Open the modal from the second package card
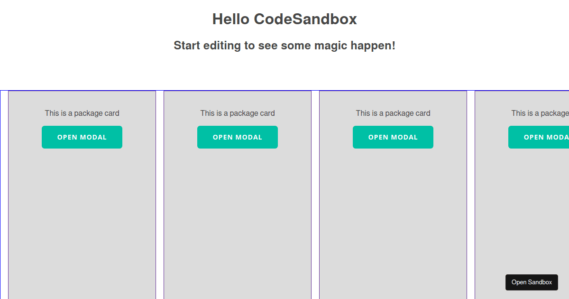The height and width of the screenshot is (299, 569). (237, 137)
